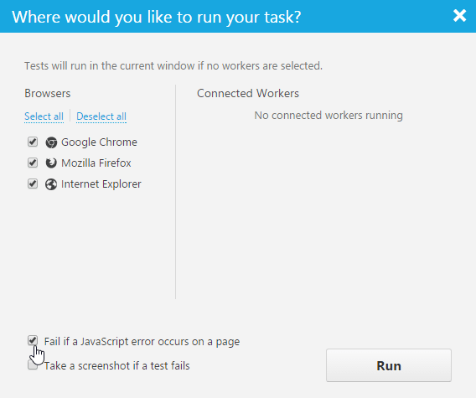Image resolution: width=476 pixels, height=398 pixels.
Task: Uncheck the Google Chrome checkbox
Action: 33,142
